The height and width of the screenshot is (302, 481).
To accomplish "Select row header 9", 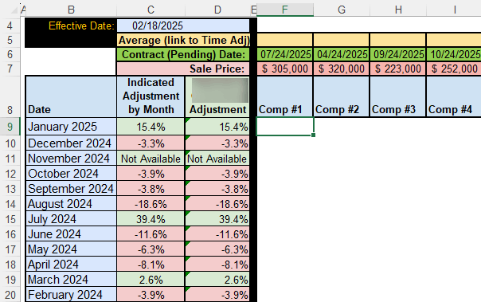I will click(x=10, y=127).
